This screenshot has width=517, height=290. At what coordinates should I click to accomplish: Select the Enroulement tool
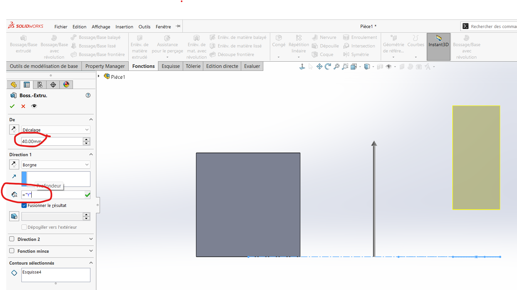click(360, 37)
